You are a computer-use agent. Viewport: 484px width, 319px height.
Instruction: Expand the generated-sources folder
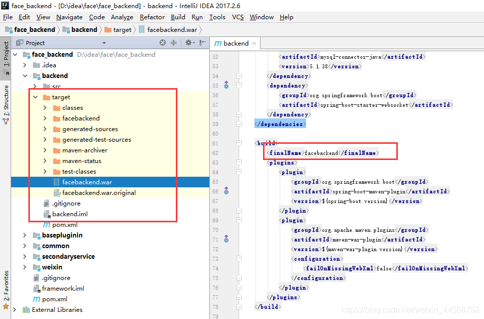[x=45, y=129]
